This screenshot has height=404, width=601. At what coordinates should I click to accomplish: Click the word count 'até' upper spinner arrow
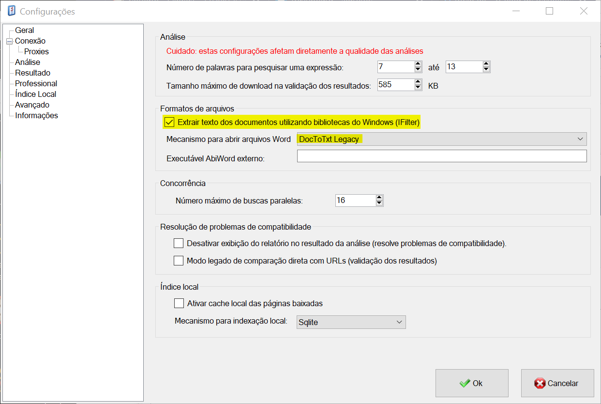tap(486, 64)
